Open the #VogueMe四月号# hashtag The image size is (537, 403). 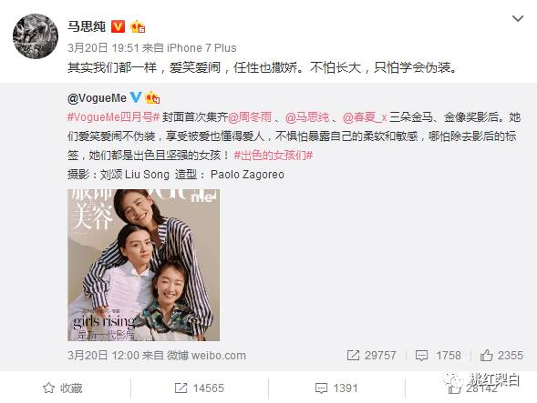click(x=114, y=117)
